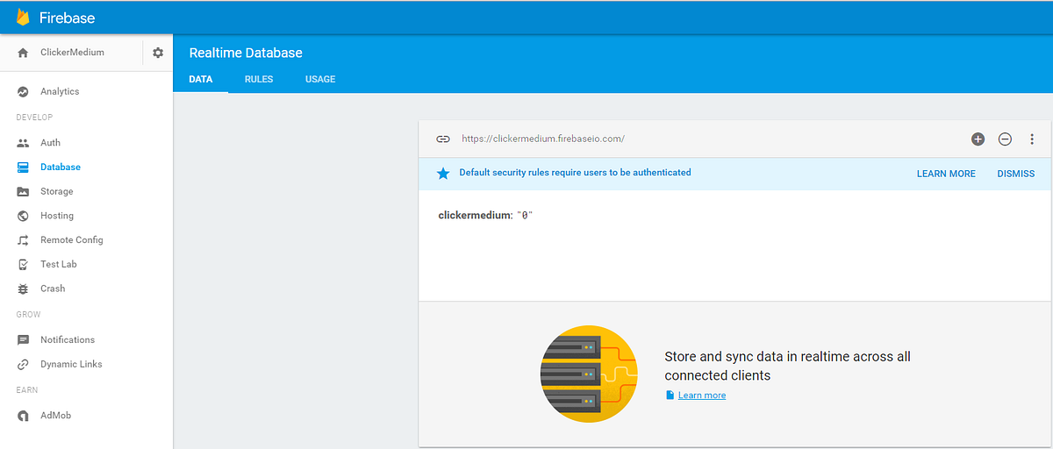Screen dimensions: 1053x449
Task: Click the Firebase flame logo
Action: [x=23, y=18]
